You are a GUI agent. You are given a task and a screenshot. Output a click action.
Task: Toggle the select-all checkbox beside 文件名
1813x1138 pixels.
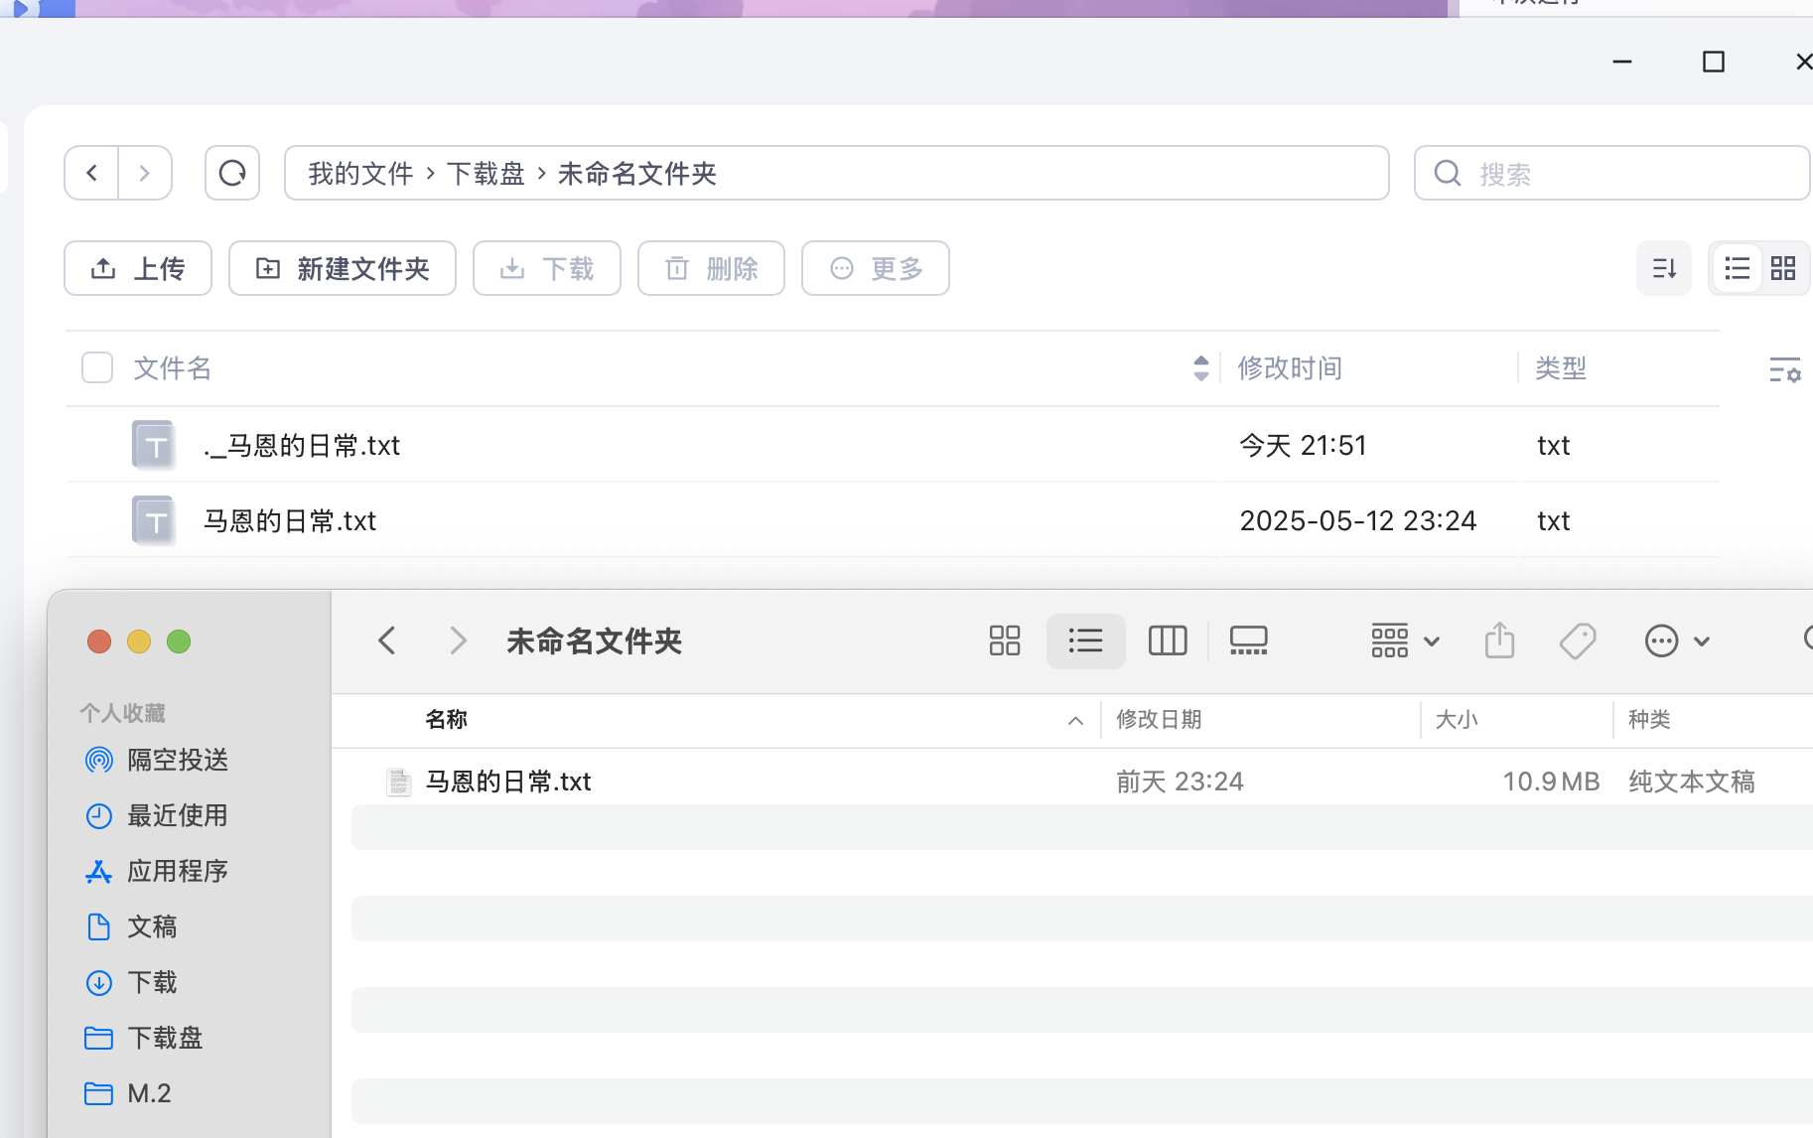97,367
